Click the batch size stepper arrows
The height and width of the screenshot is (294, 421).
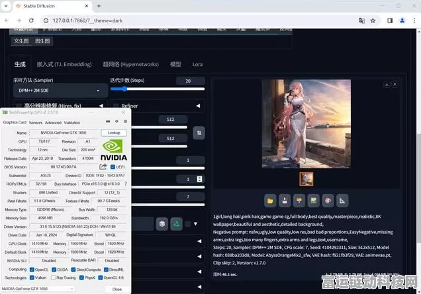click(199, 179)
